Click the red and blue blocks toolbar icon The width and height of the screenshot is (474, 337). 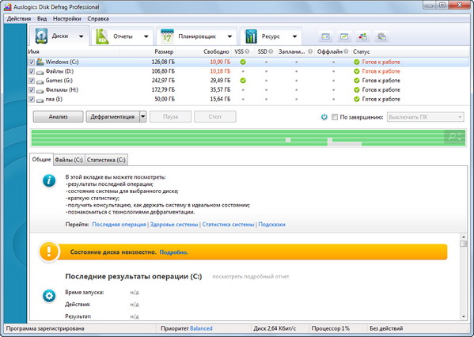tap(362, 36)
